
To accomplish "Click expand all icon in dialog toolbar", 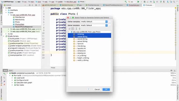I will point(76,29).
